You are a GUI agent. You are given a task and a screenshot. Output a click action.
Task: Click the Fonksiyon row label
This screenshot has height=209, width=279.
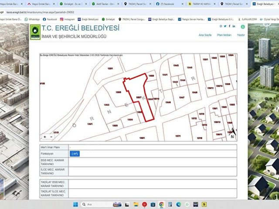point(47,154)
